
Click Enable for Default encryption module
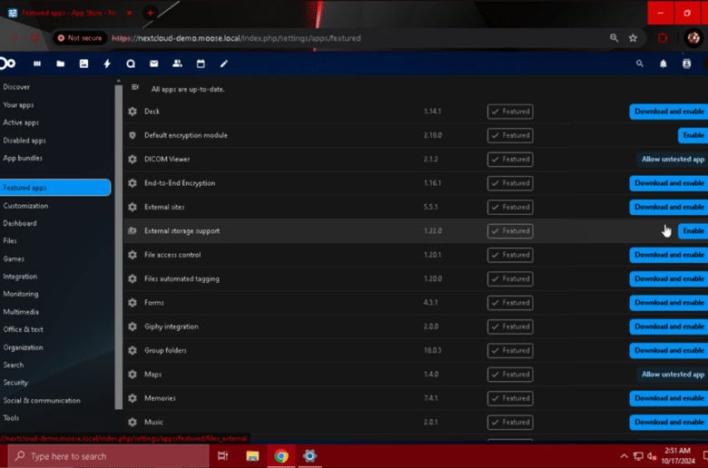[693, 135]
